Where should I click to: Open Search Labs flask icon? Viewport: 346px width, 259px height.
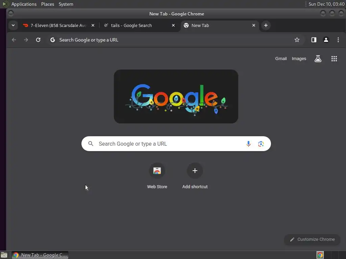[x=318, y=59]
